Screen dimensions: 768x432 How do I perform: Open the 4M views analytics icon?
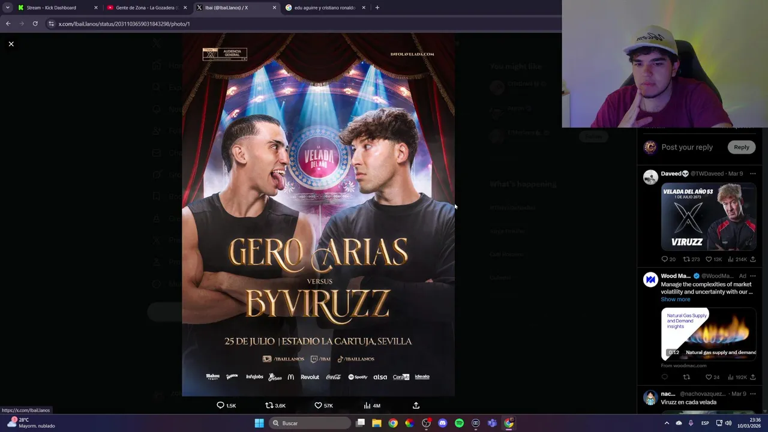point(372,406)
